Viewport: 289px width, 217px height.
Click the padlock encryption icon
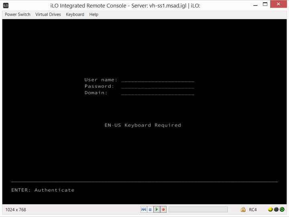(243, 209)
